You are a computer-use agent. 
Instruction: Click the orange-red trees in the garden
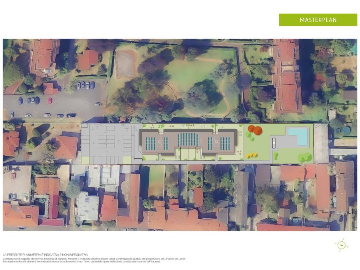coord(255,129)
